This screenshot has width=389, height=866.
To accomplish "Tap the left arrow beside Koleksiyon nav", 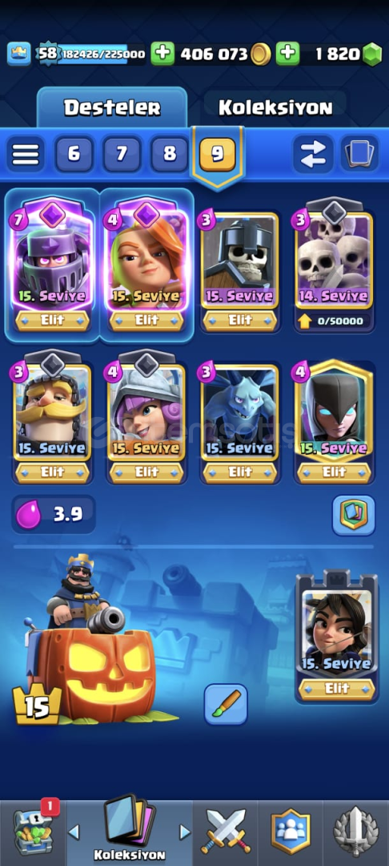I will (x=74, y=832).
